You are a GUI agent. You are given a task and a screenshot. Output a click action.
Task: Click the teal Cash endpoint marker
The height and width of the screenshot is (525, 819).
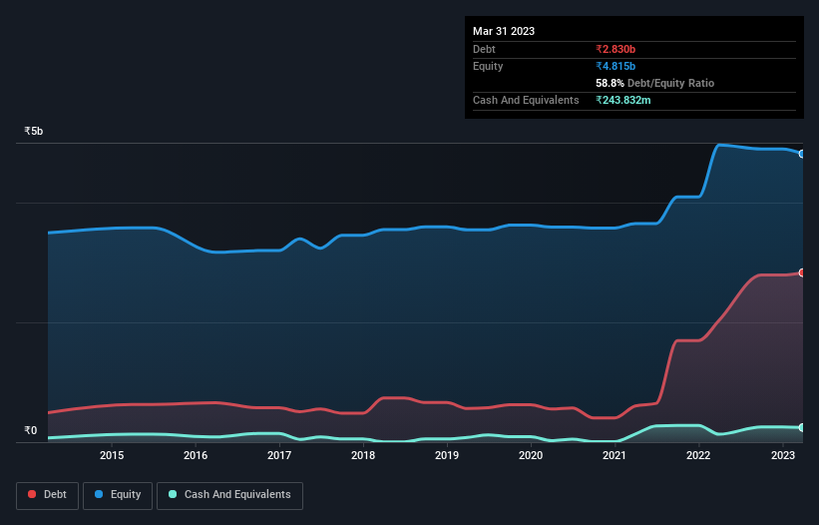pos(802,428)
